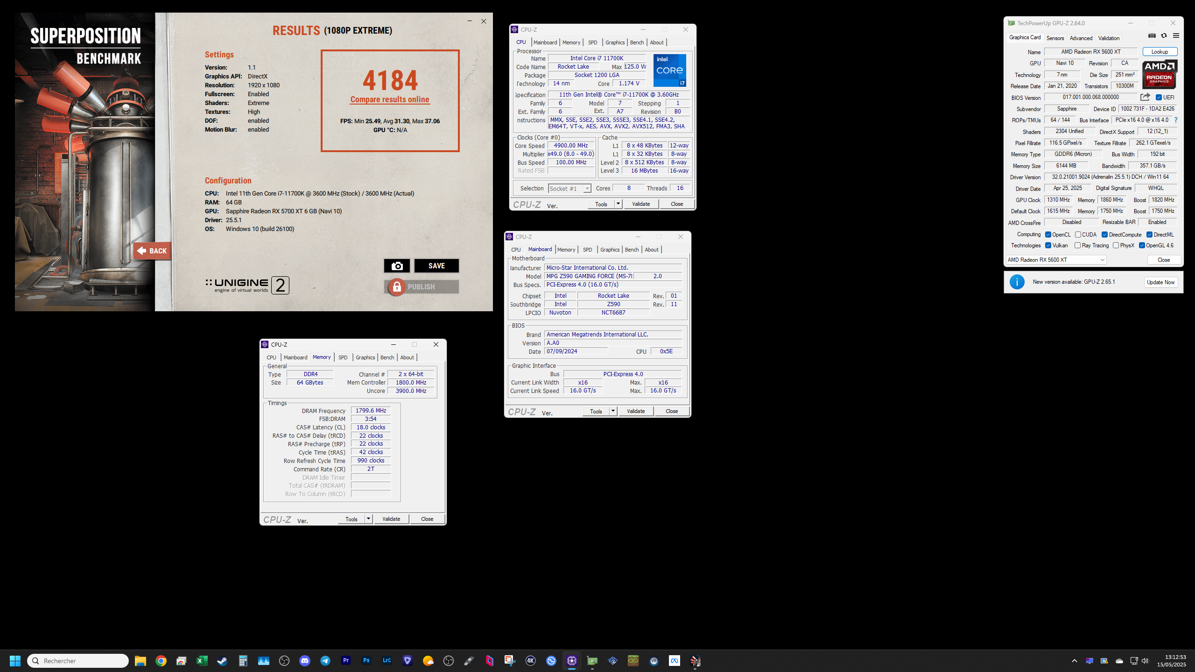Click the Bus Interface question mark in GPU-Z
The width and height of the screenshot is (1195, 672).
(x=1176, y=120)
